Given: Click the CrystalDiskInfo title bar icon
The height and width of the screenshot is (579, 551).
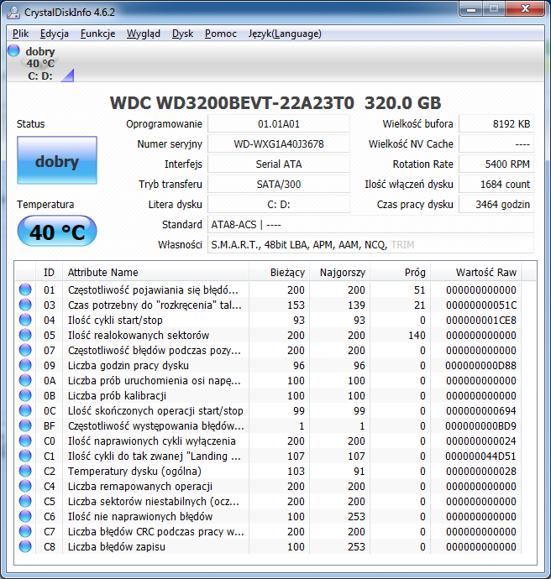Looking at the screenshot, I should [13, 13].
